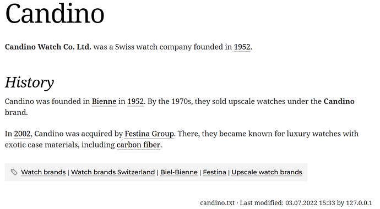Open the Biel-Bienne tag
This screenshot has width=380, height=209.
[x=179, y=172]
